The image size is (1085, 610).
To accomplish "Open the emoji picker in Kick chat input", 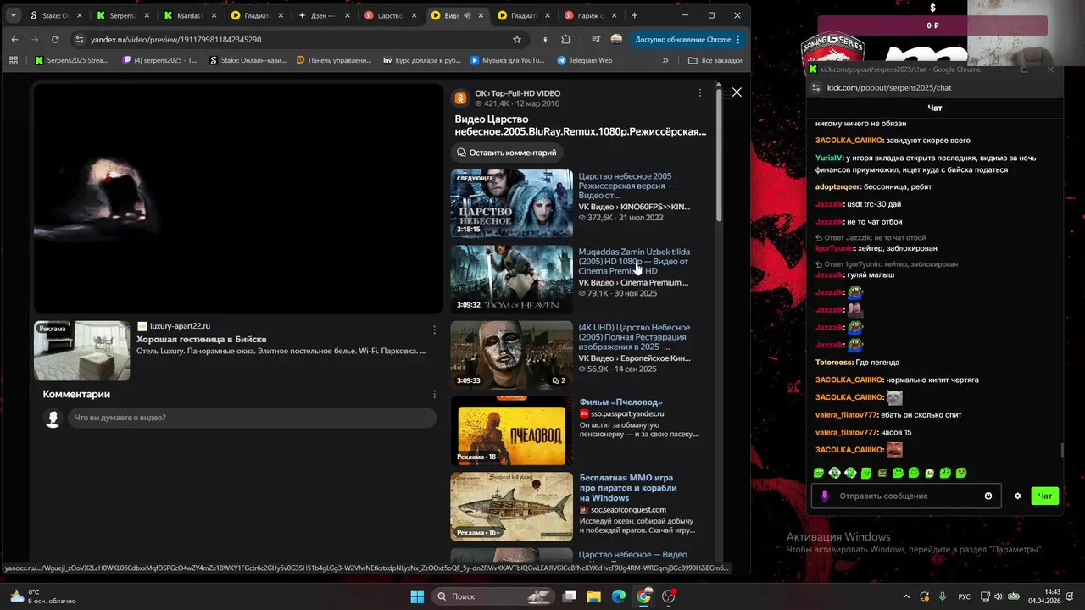I will click(x=988, y=496).
